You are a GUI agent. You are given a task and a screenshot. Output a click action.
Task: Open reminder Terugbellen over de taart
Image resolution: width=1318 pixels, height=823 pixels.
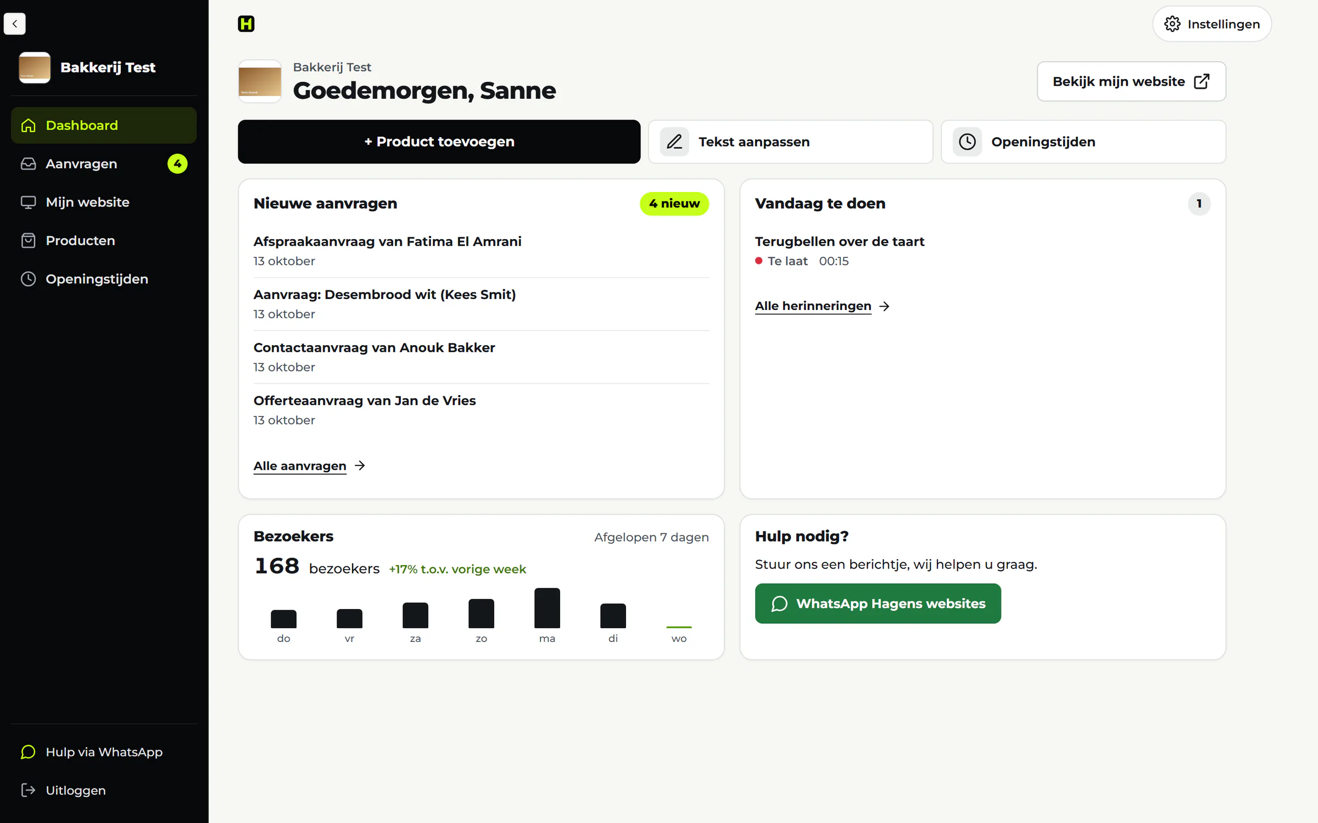982,251
